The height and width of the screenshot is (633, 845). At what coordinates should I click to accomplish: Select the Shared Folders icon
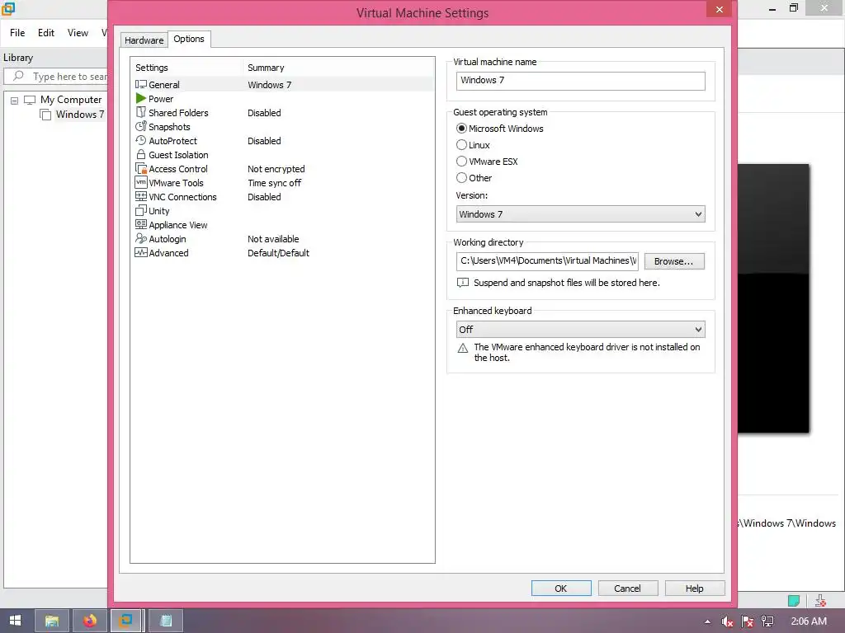click(x=140, y=112)
